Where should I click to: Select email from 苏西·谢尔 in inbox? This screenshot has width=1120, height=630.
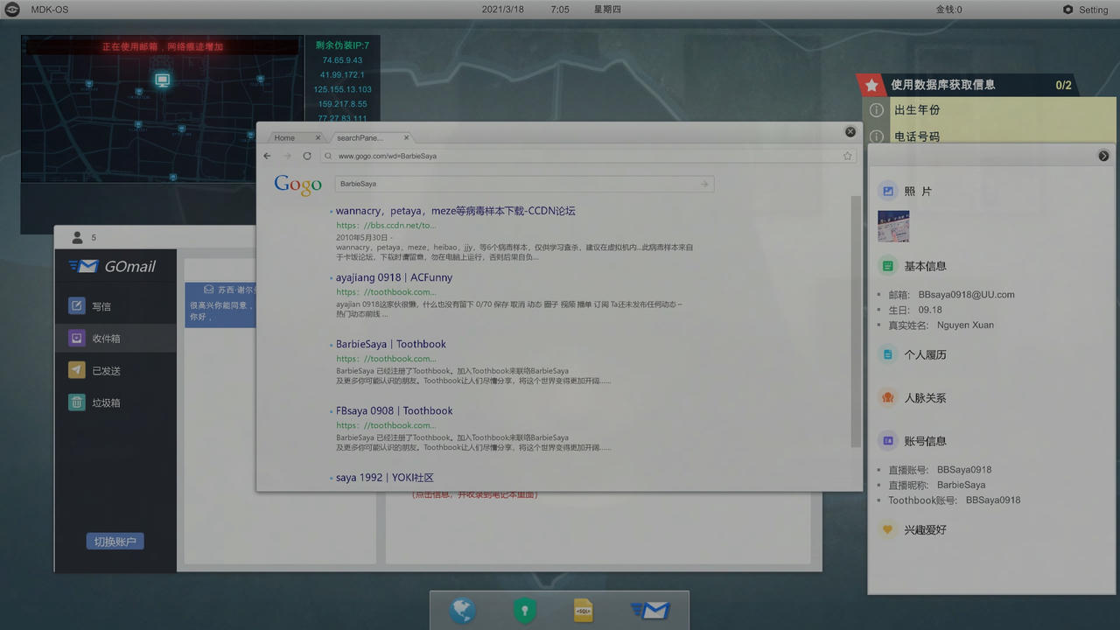click(x=220, y=304)
